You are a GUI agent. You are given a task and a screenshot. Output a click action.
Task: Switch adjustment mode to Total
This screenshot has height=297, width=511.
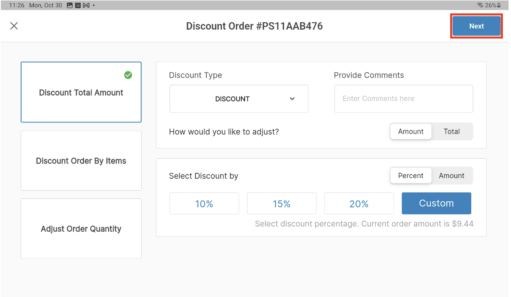tap(451, 131)
